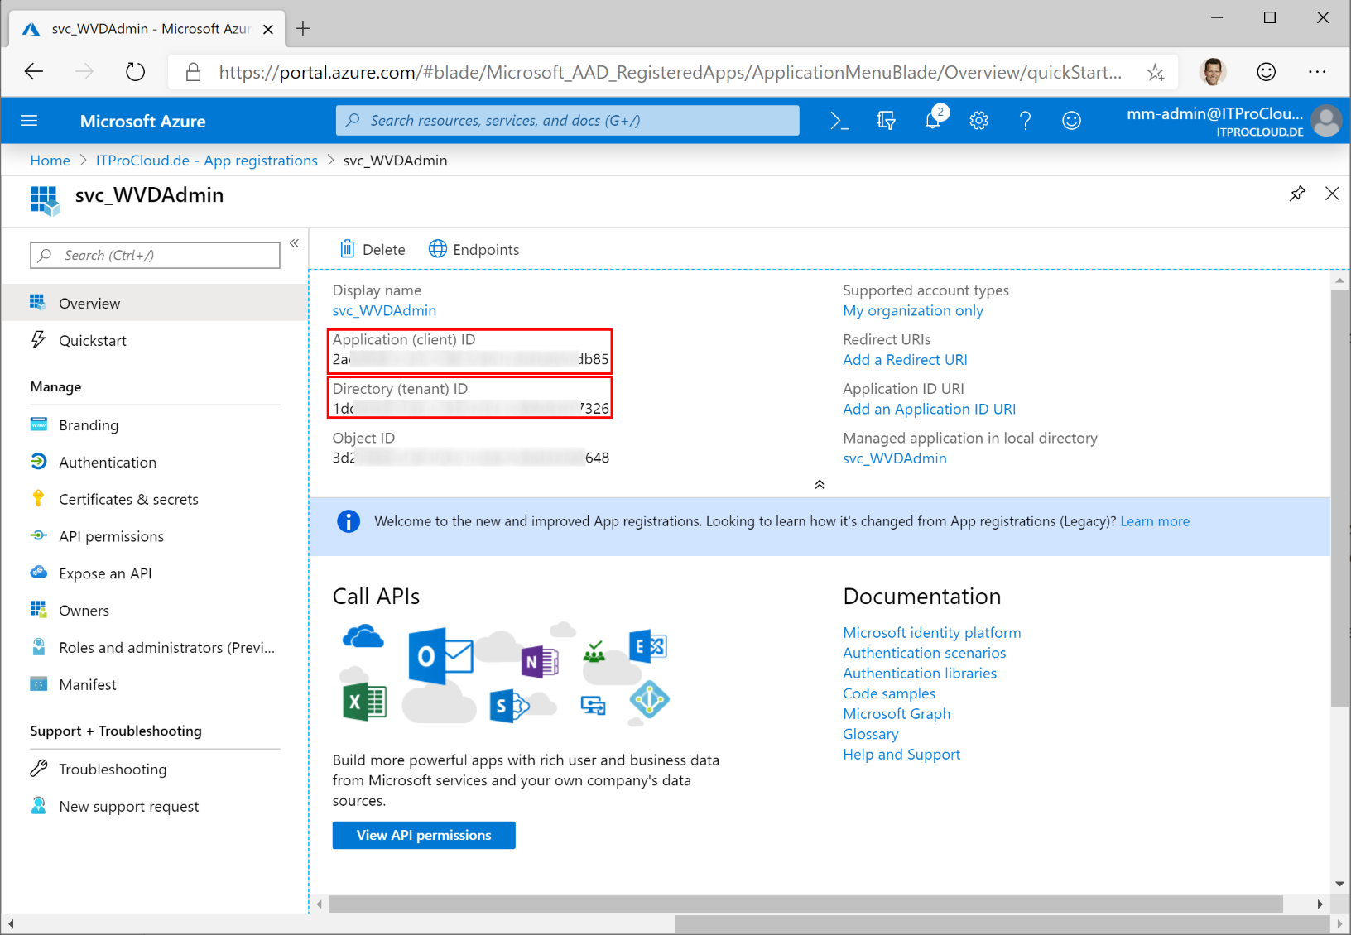Viewport: 1351px width, 935px height.
Task: Open the Authentication libraries link
Action: (x=920, y=673)
